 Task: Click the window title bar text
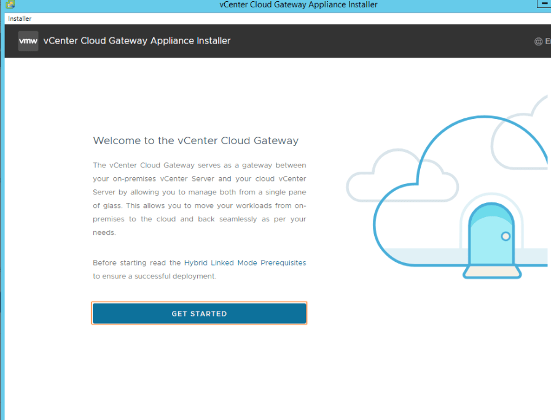click(x=298, y=5)
